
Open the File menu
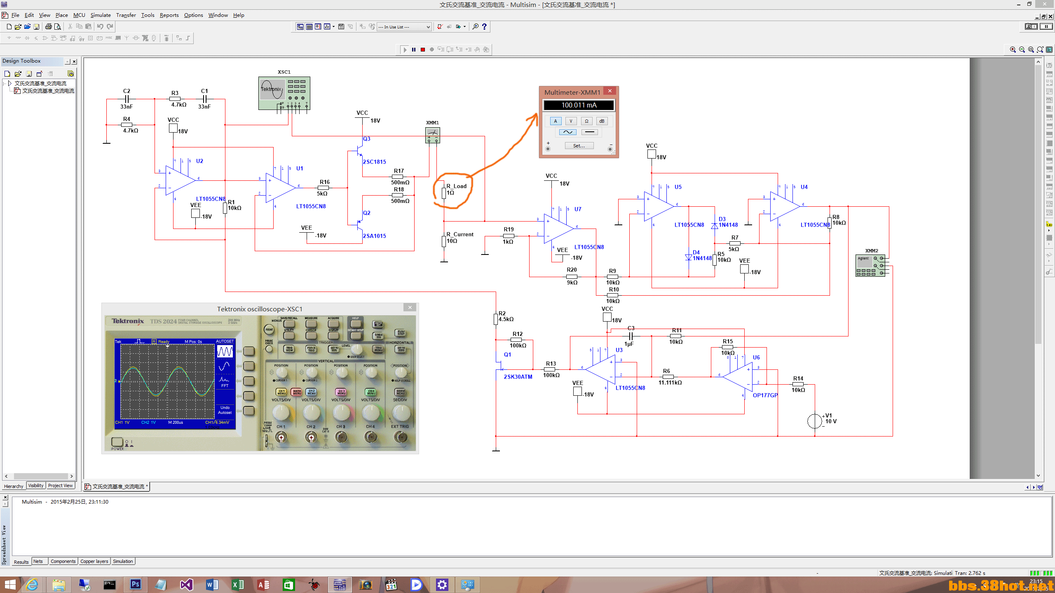(15, 15)
